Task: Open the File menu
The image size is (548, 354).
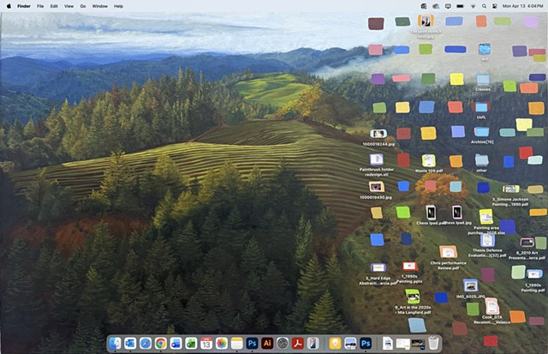Action: [x=40, y=6]
